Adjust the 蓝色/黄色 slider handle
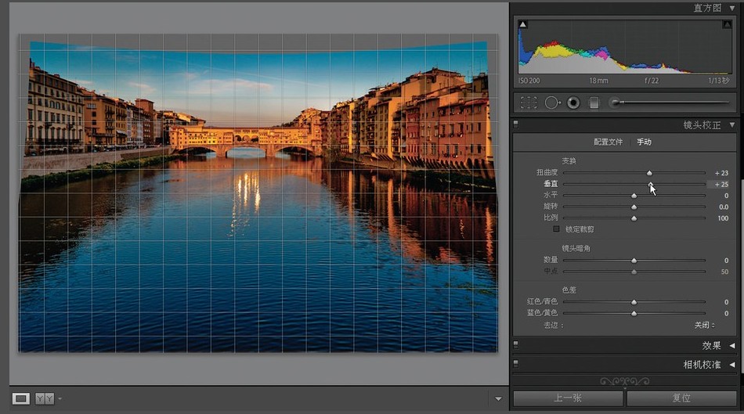The image size is (744, 414). tap(634, 314)
